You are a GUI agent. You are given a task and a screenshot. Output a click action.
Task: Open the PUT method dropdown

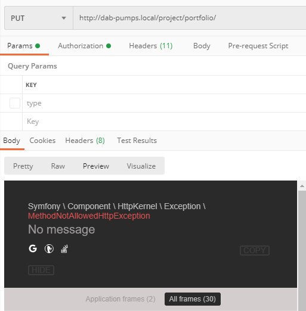[39, 18]
